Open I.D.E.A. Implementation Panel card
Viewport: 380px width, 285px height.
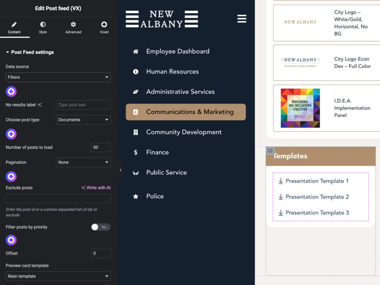pos(352,108)
